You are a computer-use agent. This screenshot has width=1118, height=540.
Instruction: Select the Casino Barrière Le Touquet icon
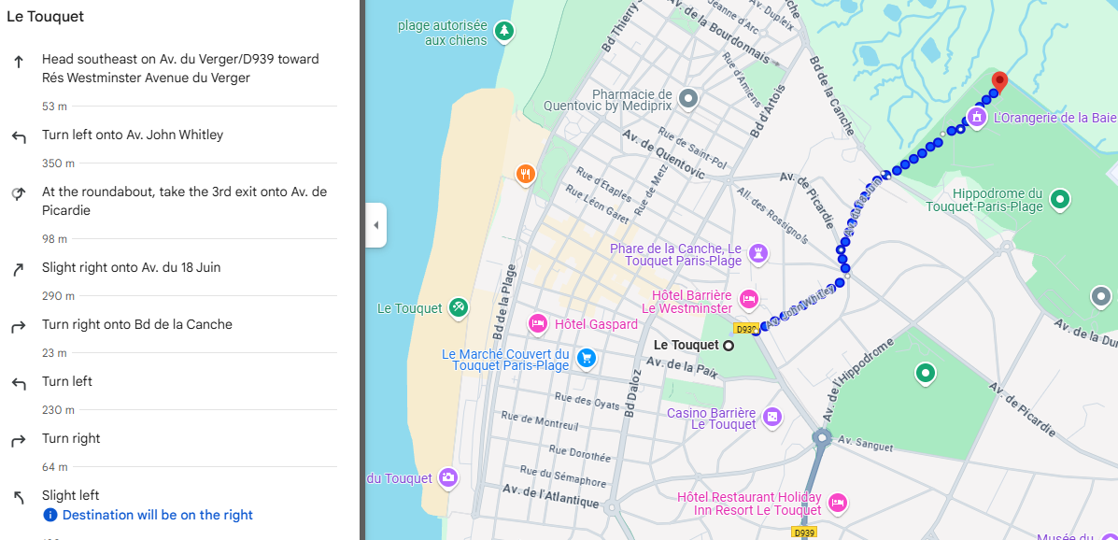(772, 417)
